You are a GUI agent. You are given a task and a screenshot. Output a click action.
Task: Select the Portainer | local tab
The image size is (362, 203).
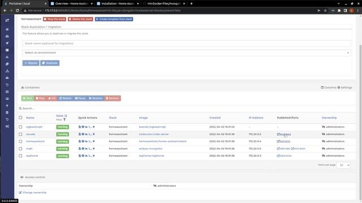tap(25, 4)
